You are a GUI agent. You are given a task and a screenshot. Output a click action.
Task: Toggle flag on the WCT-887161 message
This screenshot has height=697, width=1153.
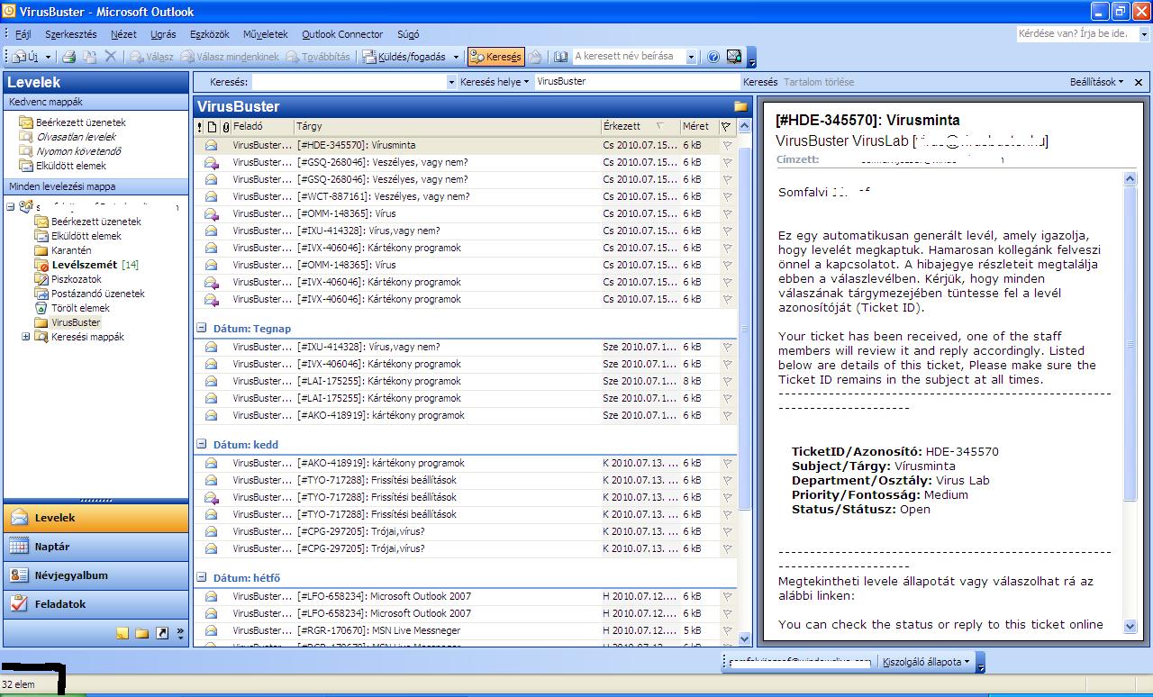click(x=727, y=196)
